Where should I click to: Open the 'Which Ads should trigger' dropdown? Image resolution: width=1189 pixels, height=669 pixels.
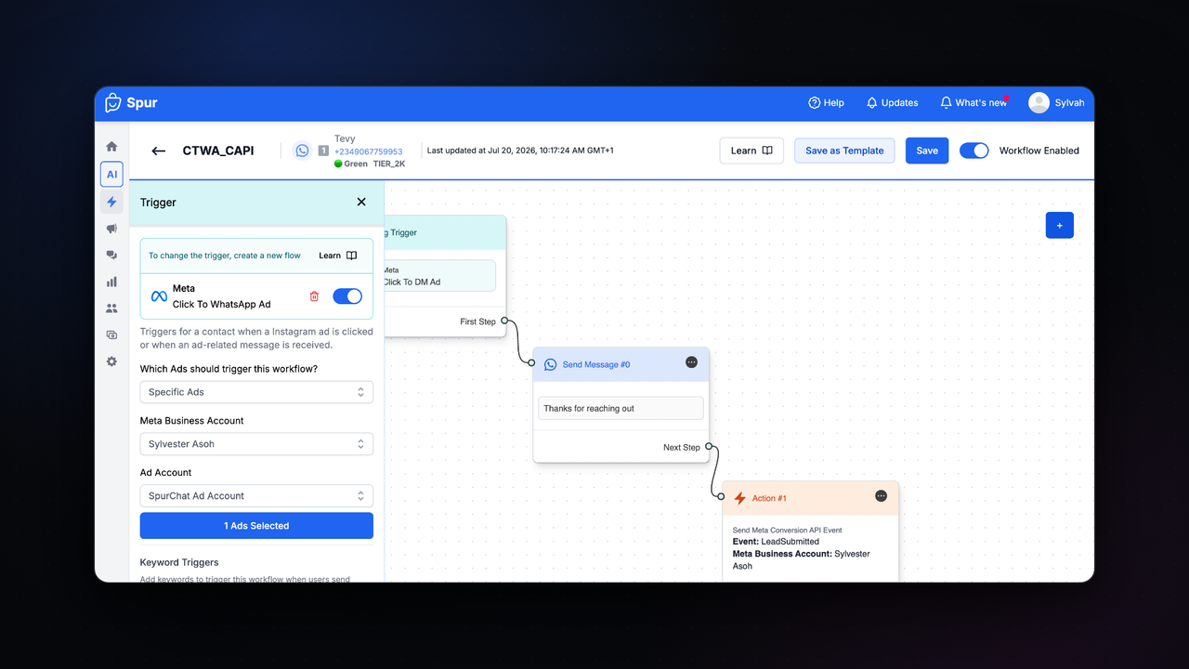point(256,392)
